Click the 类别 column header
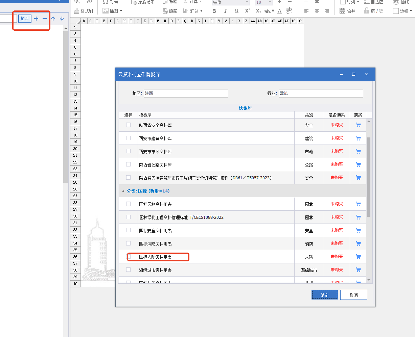The height and width of the screenshot is (337, 415). tap(309, 115)
